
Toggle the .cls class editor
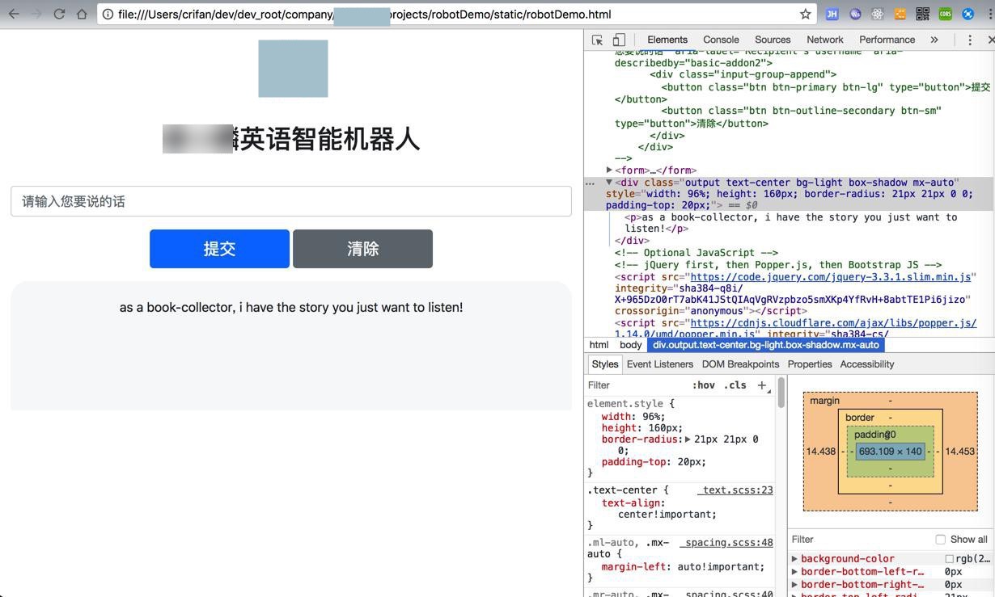pyautogui.click(x=735, y=385)
